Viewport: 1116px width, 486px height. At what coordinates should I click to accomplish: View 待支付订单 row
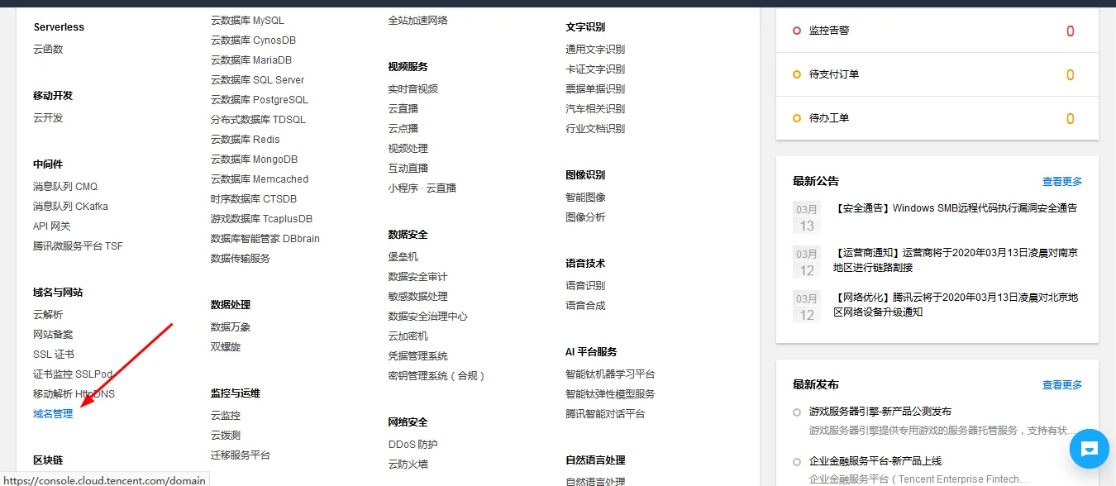(x=937, y=74)
